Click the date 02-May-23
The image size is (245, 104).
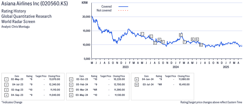point(17,79)
